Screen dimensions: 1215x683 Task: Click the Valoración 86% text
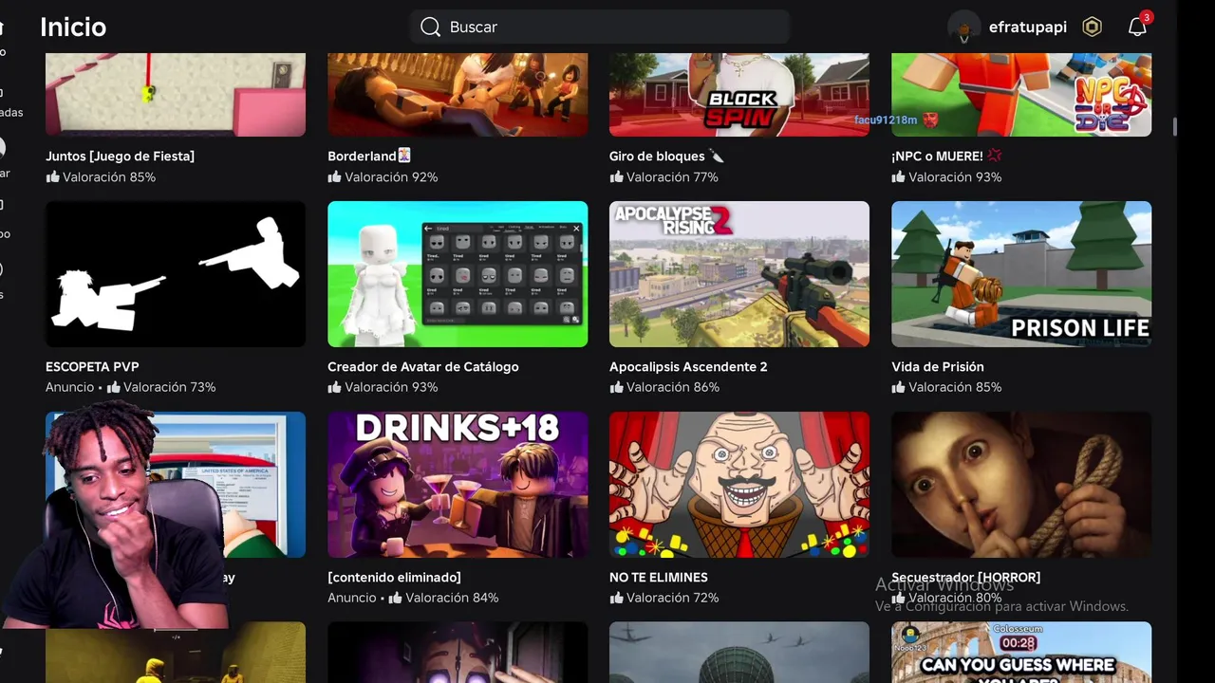(673, 388)
